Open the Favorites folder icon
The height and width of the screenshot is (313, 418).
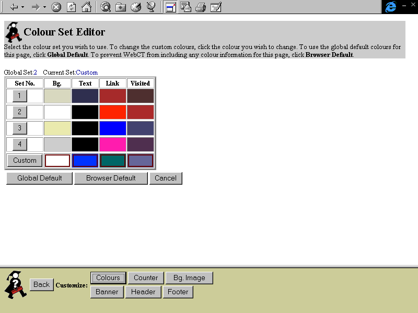point(121,7)
